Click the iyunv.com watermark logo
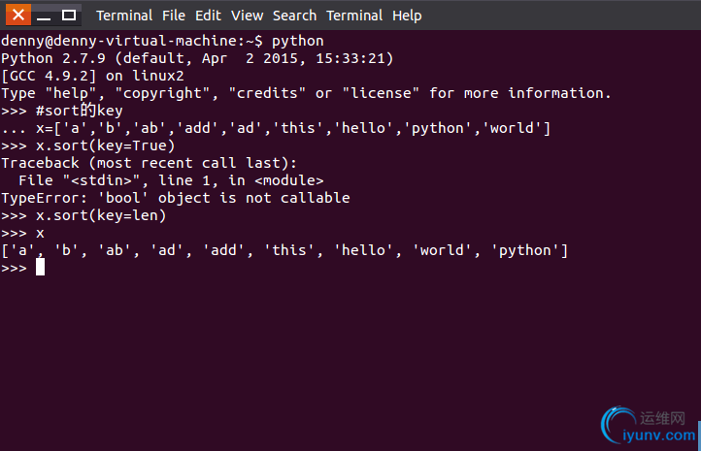The height and width of the screenshot is (451, 701). coord(649,425)
